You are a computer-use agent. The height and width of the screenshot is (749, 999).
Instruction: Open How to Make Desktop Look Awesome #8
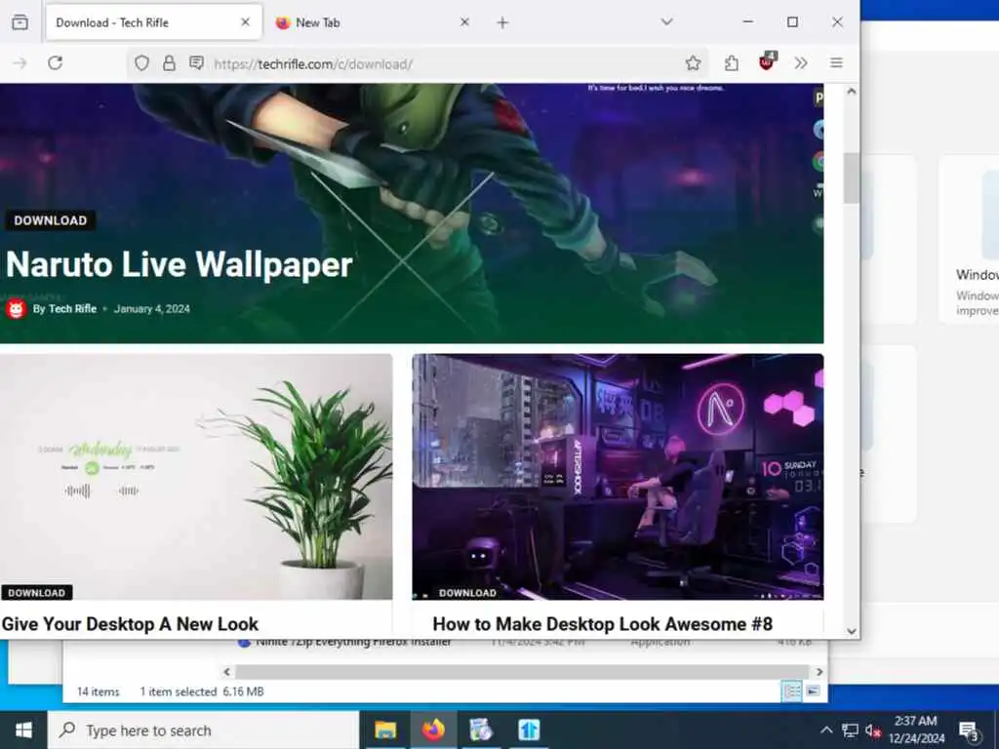tap(603, 624)
